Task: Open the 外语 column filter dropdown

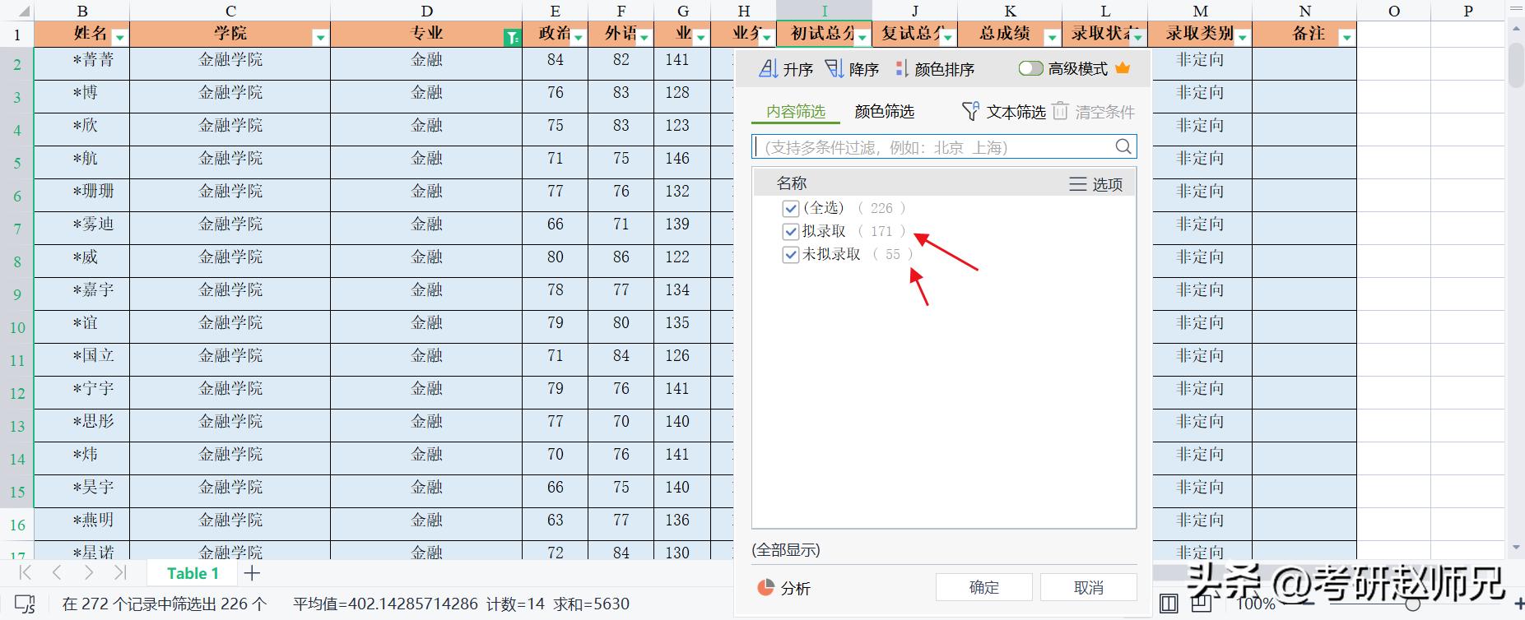Action: [644, 38]
